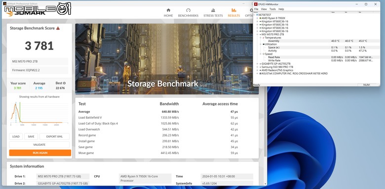Select the RESULTS tab
Viewport: 385px width, 189px height.
(234, 13)
